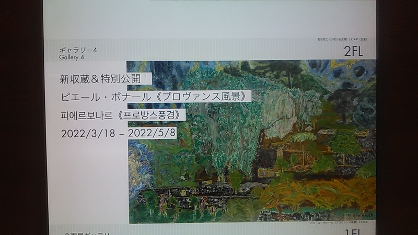Select the Gallery 4 heading label

pos(72,57)
